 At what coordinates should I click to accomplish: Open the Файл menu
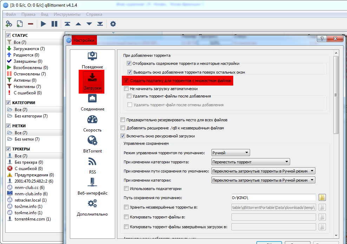(11, 14)
